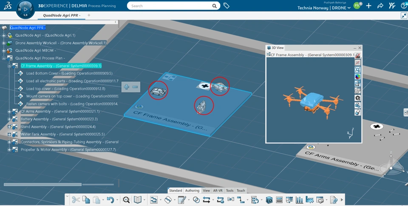Screen dimensions: 408x206
Task: Click the blue 3D cube icon in toolbar
Action: 269,200
